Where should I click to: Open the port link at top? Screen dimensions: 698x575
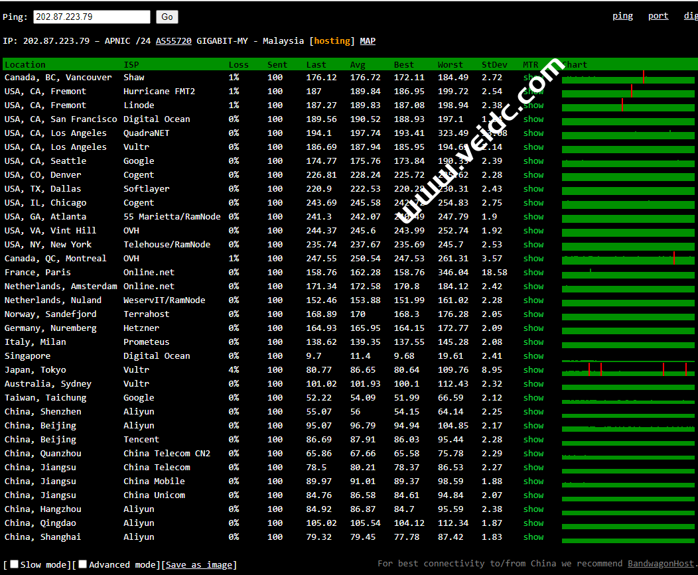[x=658, y=15]
